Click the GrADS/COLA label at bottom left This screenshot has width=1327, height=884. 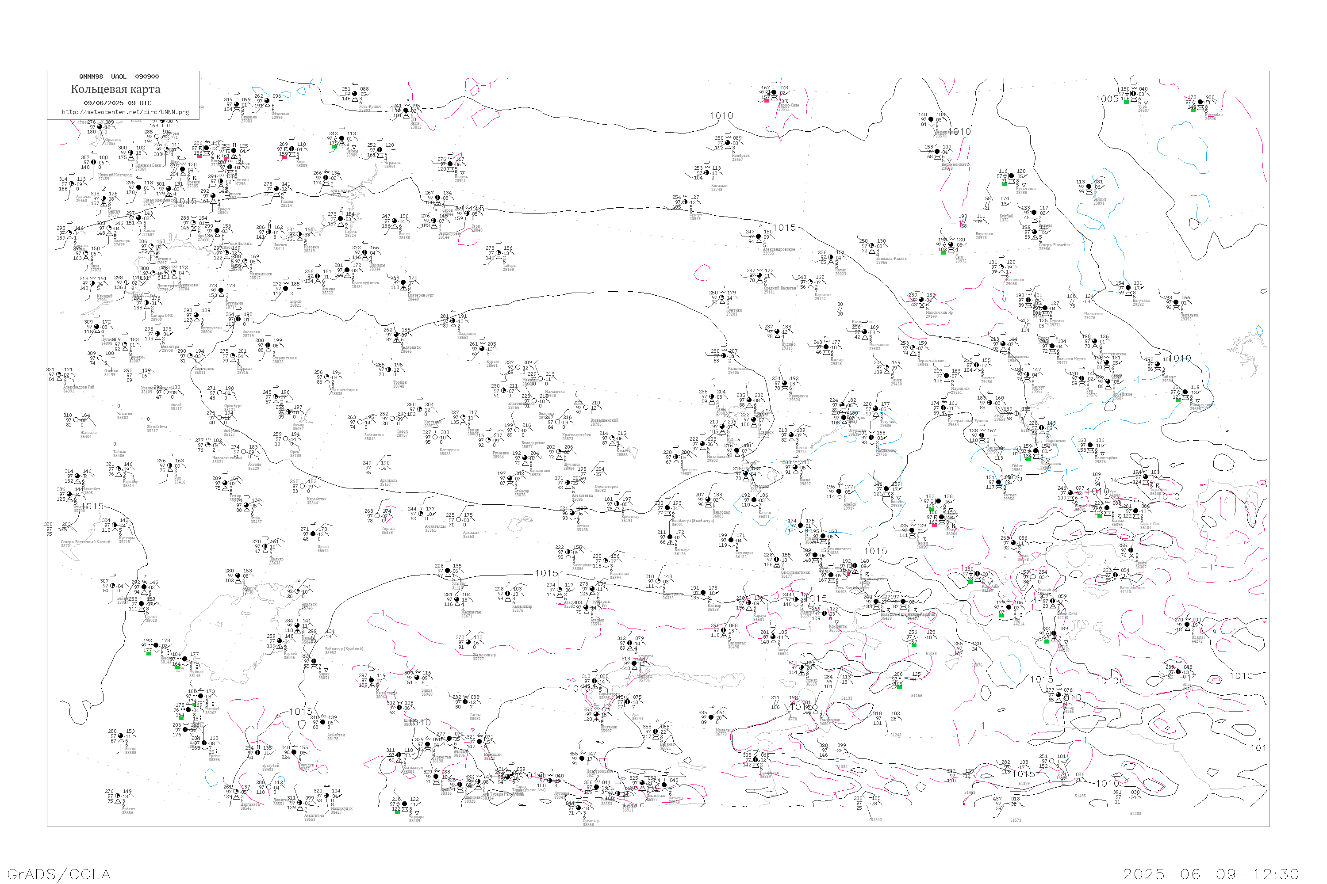point(59,874)
